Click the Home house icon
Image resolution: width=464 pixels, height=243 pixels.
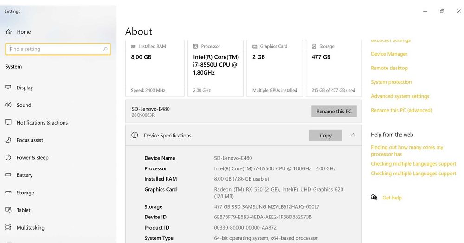(9, 32)
